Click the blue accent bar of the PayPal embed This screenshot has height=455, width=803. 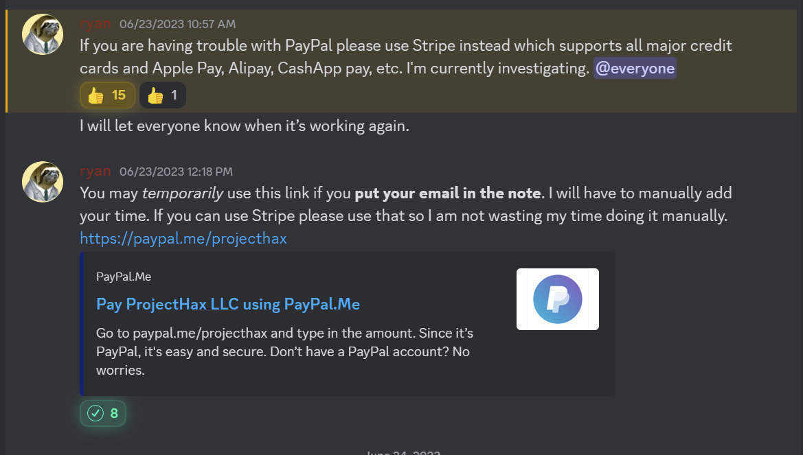82,324
